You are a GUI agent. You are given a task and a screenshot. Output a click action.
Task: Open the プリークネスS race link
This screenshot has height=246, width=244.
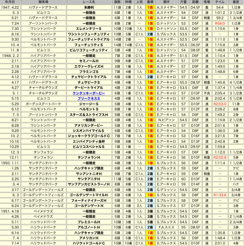(89, 98)
